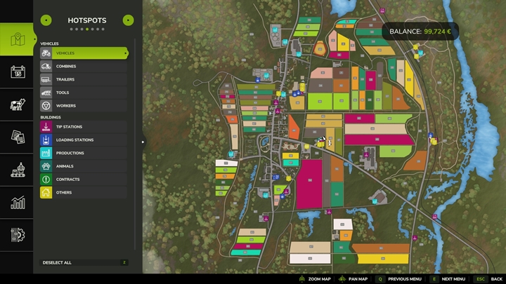Toggle Trailers hotspots filter
The image size is (506, 284).
(x=84, y=79)
